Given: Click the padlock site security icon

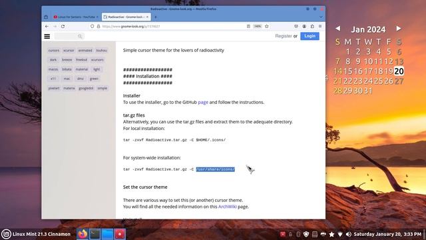Looking at the screenshot, I should click(x=99, y=27).
